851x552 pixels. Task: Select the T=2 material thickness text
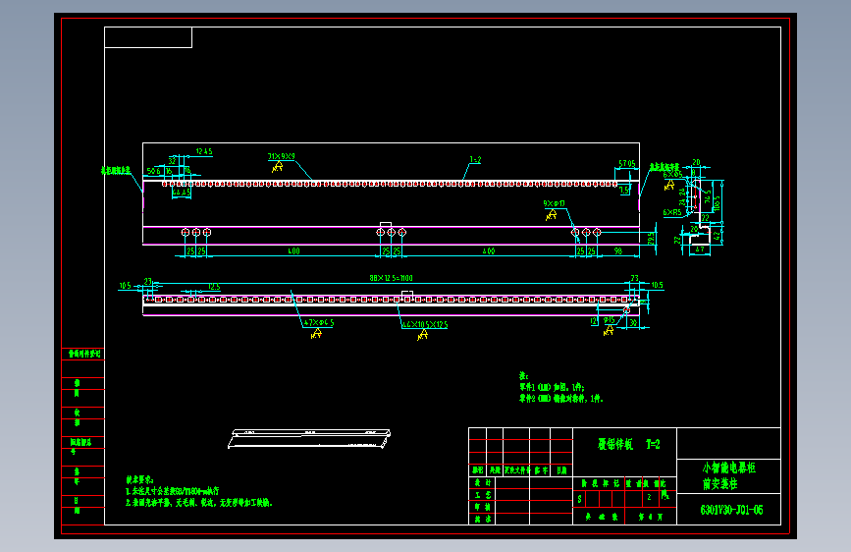pos(653,444)
